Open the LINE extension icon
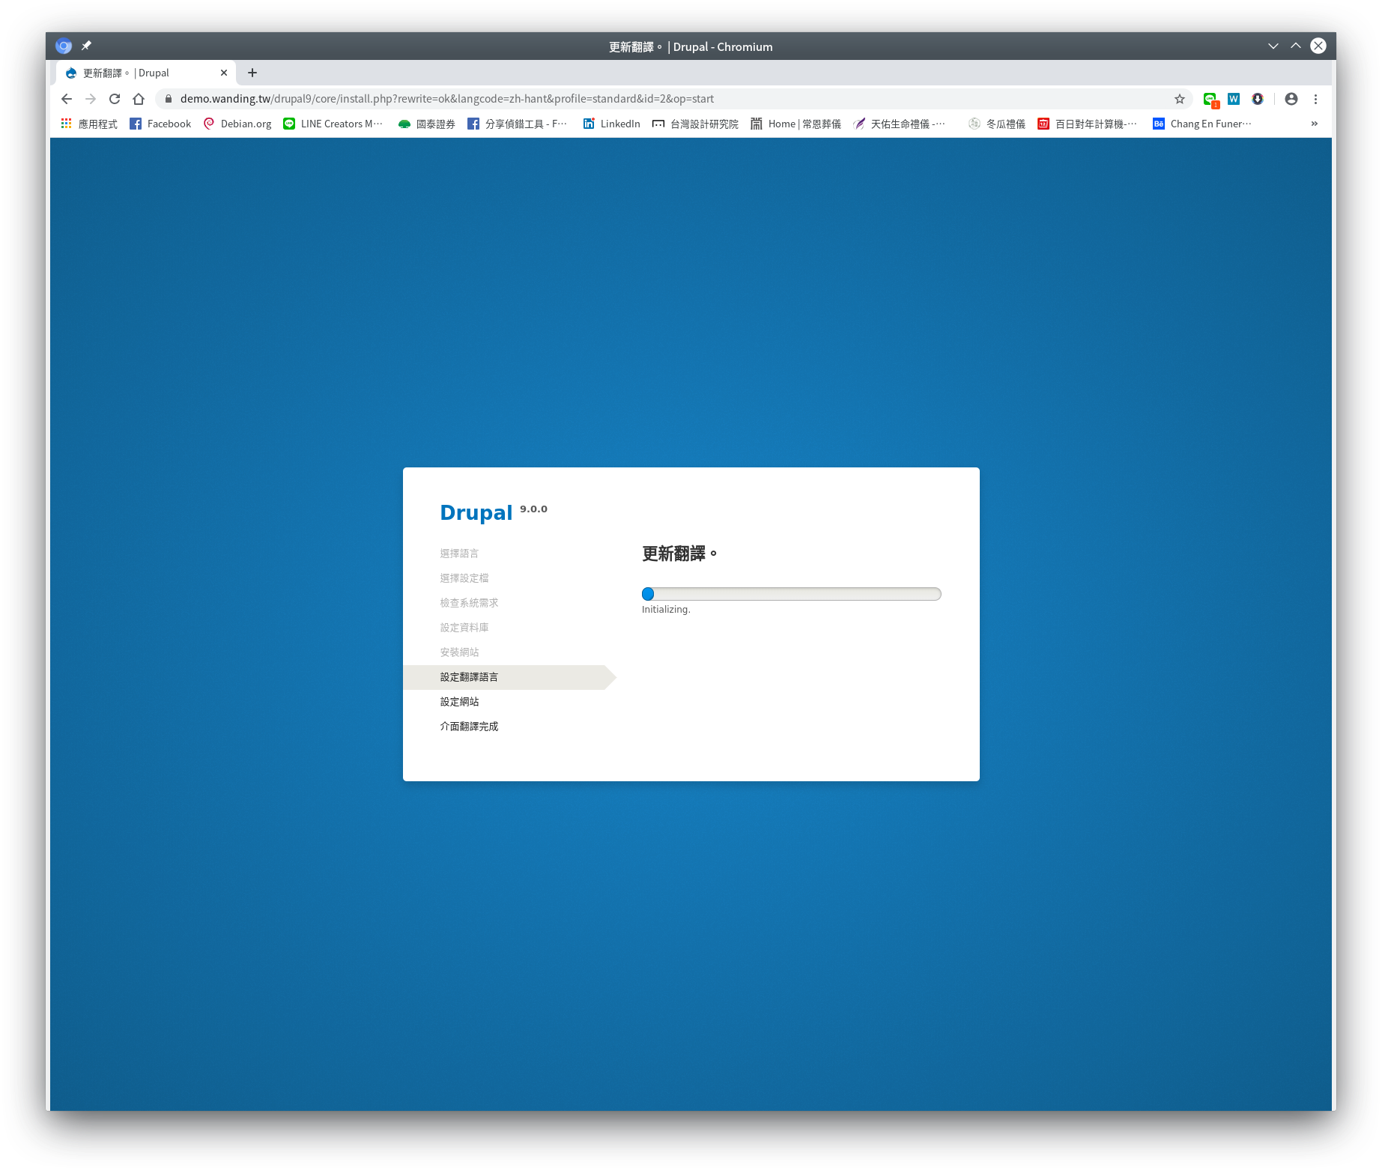Screen dimensions: 1382x1170 (1210, 99)
